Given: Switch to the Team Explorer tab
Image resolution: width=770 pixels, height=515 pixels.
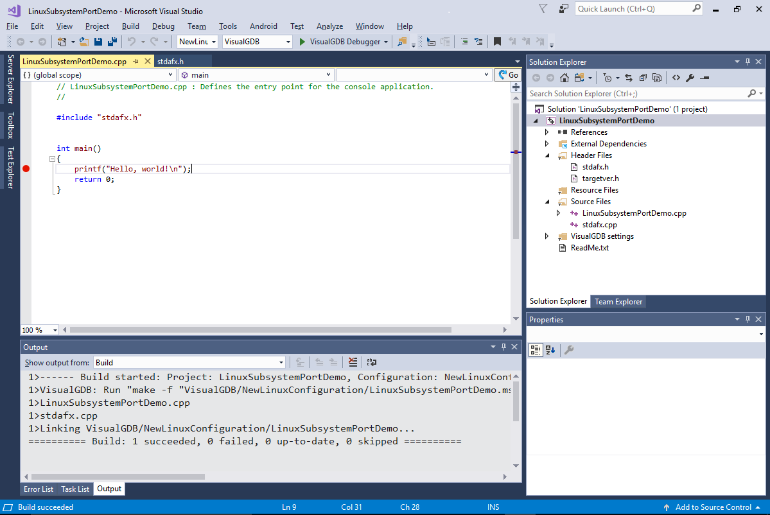Looking at the screenshot, I should pyautogui.click(x=618, y=301).
